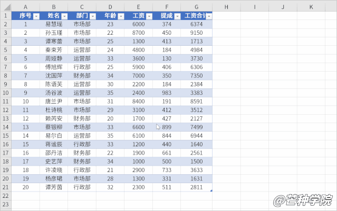This screenshot has height=211, width=337.
Task: Open the 工资合计 column filter dropdown
Action: click(209, 16)
